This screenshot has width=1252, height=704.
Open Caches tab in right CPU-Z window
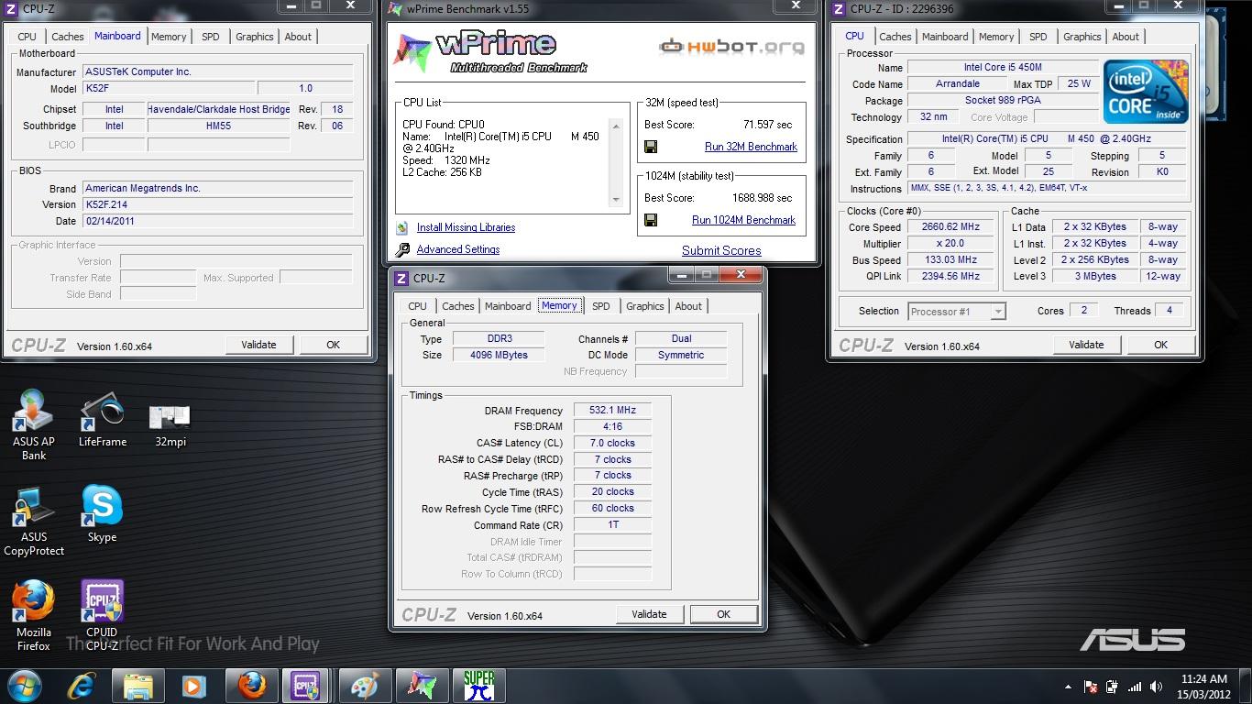tap(895, 37)
